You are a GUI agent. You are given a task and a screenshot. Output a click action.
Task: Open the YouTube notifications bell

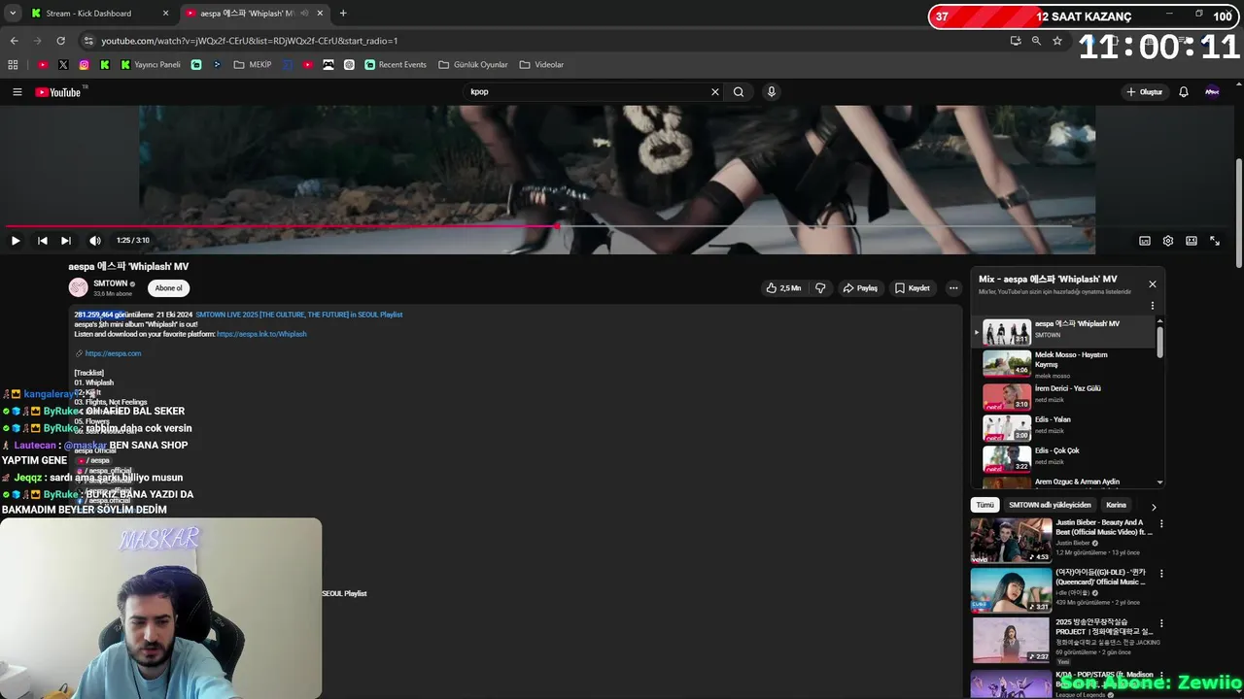coord(1184,92)
